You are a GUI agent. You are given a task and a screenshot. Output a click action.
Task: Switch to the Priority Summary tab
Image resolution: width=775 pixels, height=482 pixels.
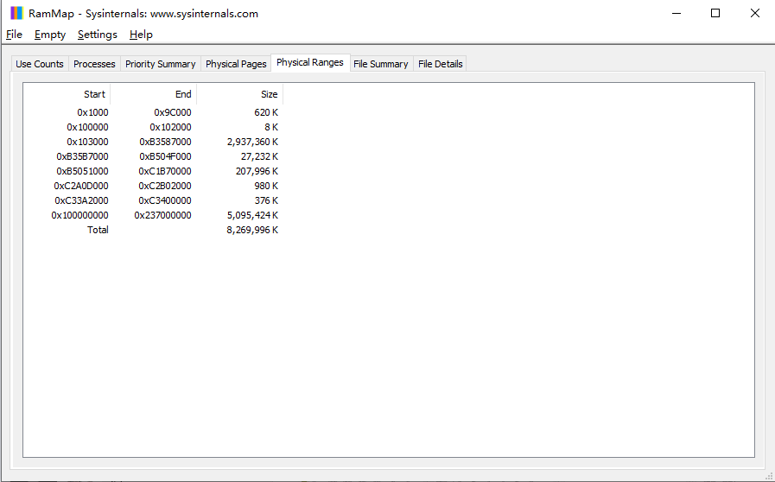[160, 64]
